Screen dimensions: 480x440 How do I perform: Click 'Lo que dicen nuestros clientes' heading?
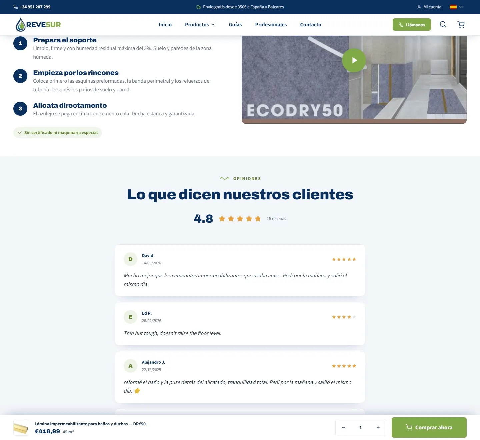coord(240,194)
